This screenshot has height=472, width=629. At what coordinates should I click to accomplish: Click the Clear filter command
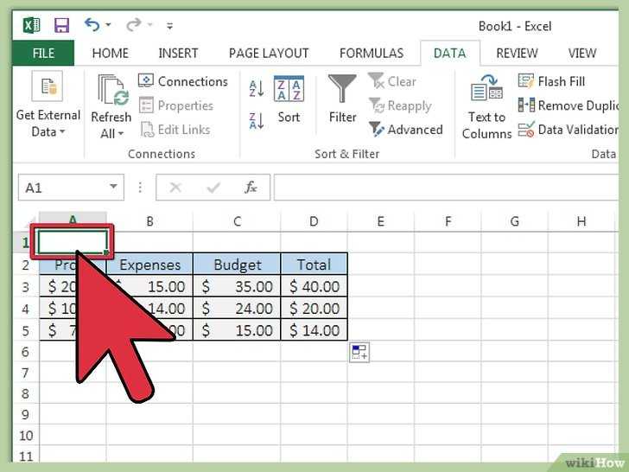(392, 81)
